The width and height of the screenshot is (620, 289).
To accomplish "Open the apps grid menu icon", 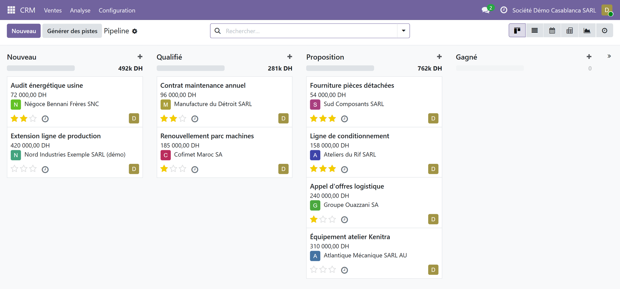I will coord(11,10).
